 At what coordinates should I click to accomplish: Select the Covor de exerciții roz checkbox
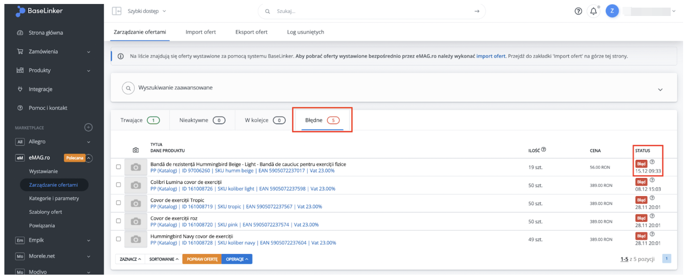[119, 221]
